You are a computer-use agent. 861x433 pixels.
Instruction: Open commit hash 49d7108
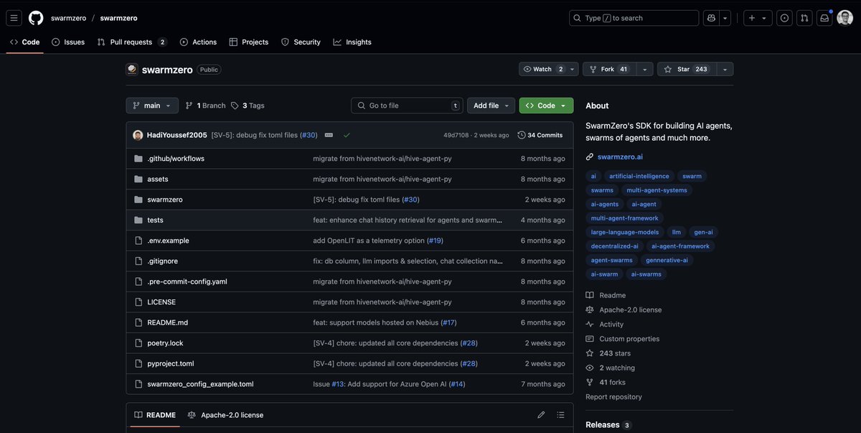click(x=456, y=135)
